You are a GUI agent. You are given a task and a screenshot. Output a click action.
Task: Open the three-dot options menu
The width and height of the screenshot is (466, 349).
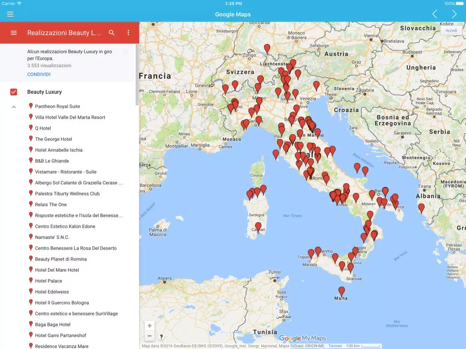[128, 33]
